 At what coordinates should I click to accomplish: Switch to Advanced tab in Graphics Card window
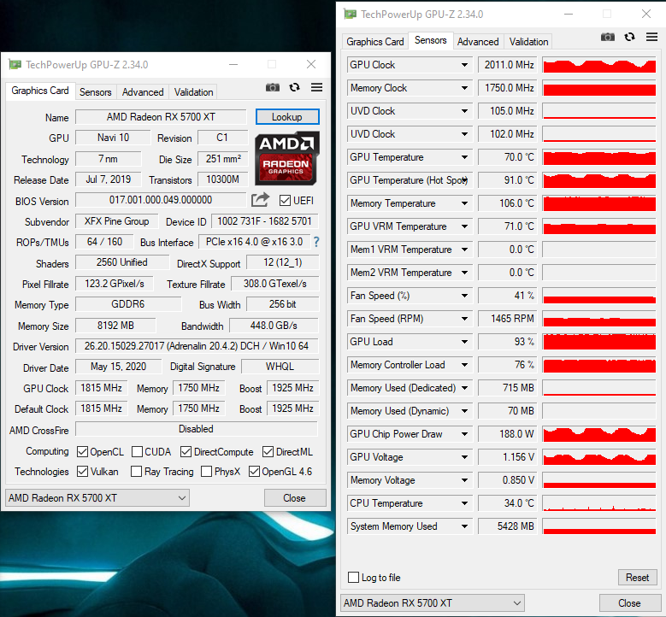click(143, 92)
